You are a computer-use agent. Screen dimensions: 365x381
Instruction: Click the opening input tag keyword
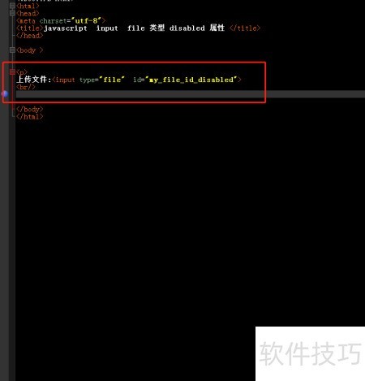(66, 80)
